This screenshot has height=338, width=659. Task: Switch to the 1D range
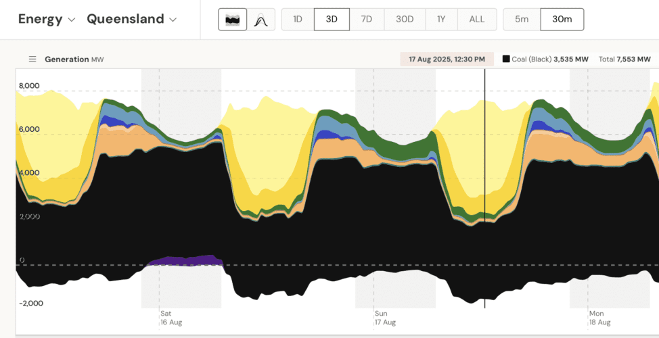298,20
